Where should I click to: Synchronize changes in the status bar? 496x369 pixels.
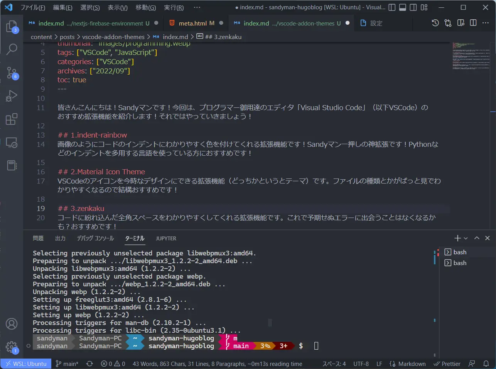tap(89, 364)
